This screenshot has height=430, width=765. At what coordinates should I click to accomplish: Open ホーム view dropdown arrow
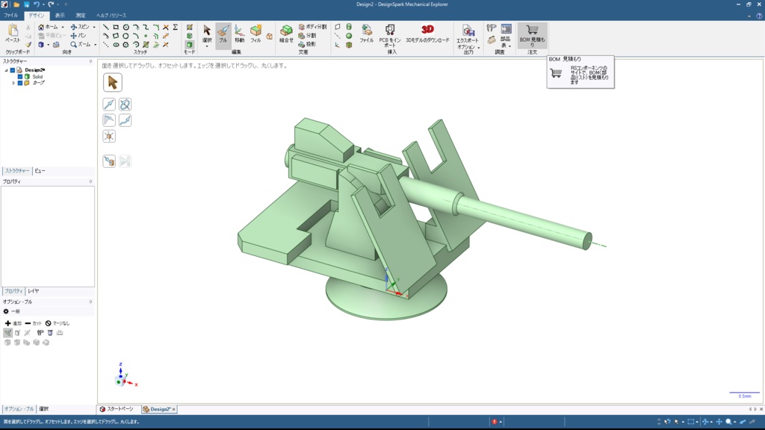[63, 28]
